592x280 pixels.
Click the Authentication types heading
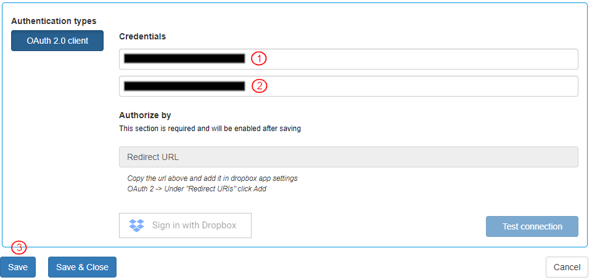click(x=54, y=21)
